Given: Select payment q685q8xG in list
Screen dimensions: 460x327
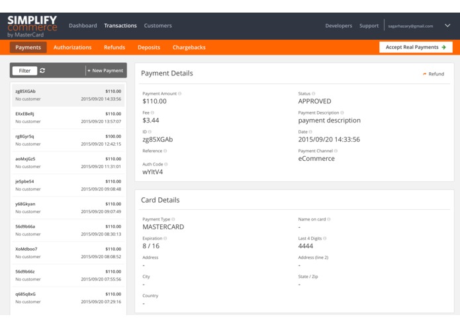Looking at the screenshot, I should pyautogui.click(x=68, y=298).
